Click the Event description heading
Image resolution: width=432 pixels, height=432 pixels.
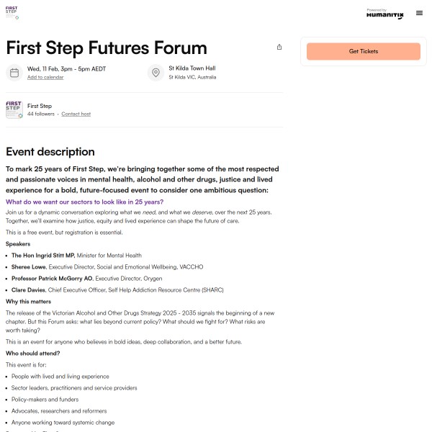pos(50,152)
